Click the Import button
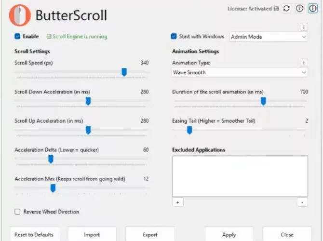323x241 pixels. (x=92, y=234)
